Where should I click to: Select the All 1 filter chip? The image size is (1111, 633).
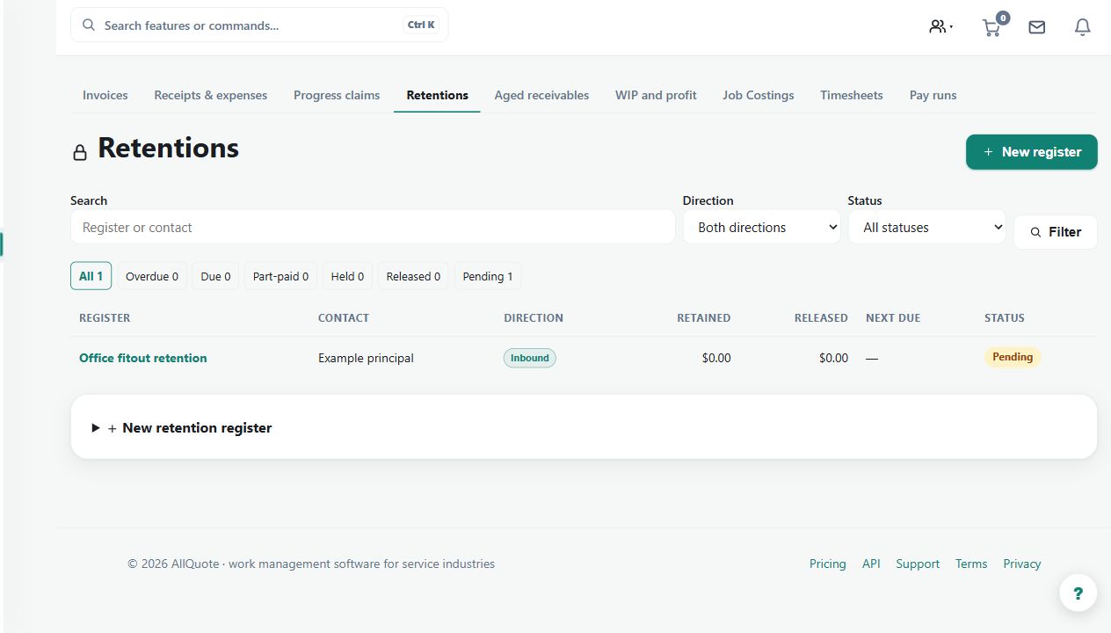click(91, 276)
